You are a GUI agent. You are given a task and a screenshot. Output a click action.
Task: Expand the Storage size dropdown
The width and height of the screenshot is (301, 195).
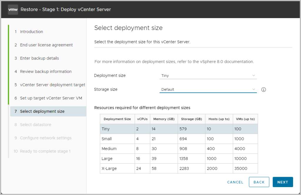pos(208,90)
